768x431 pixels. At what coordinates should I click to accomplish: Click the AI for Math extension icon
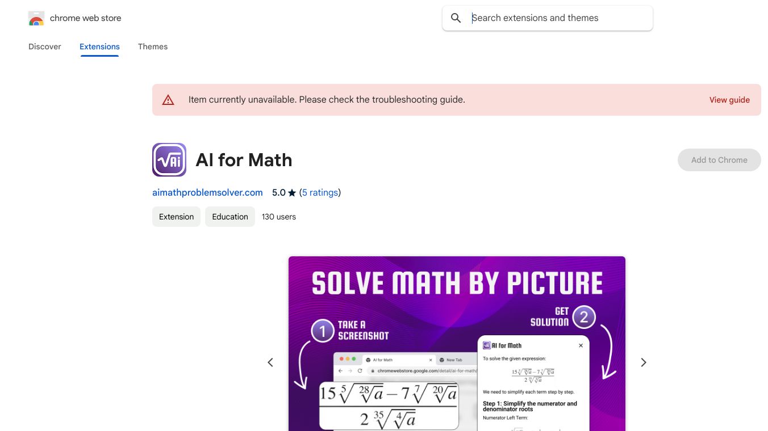click(x=169, y=160)
